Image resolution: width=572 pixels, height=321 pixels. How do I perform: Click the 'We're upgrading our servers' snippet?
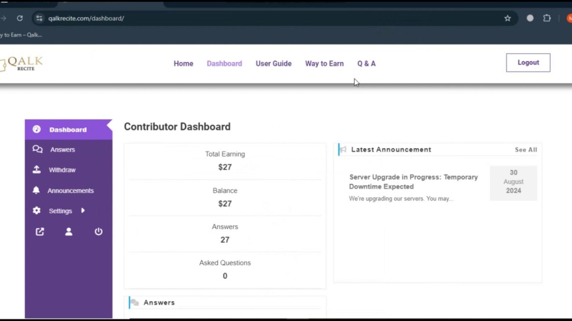(401, 198)
